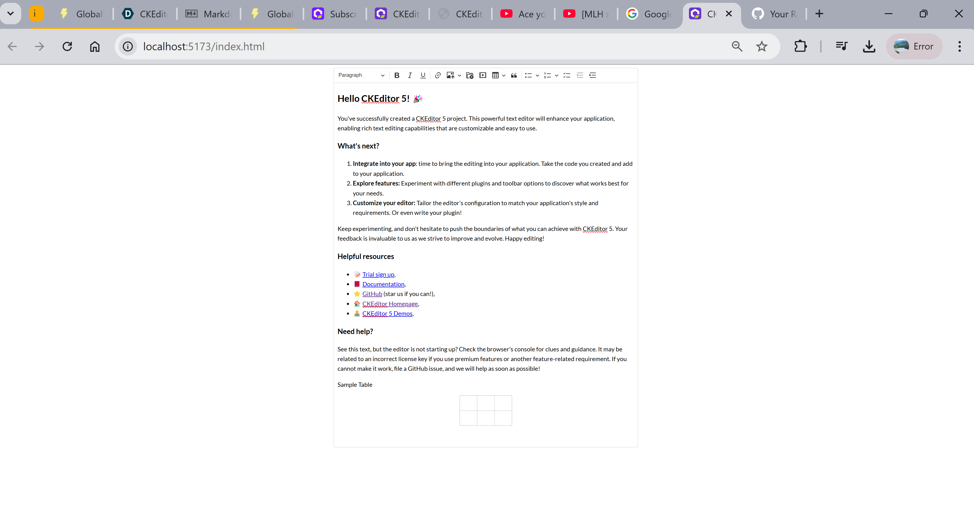Insert a to-do list
The height and width of the screenshot is (519, 974).
(x=567, y=75)
